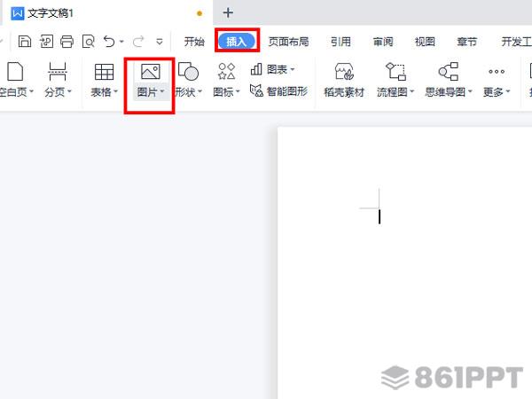The image size is (532, 399).
Task: Click inside the blank document page
Action: tap(404, 263)
